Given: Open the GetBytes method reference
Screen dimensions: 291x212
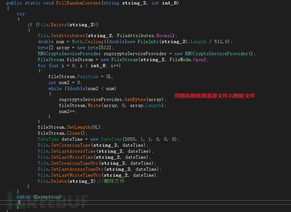Looking at the screenshot, I should point(135,99).
